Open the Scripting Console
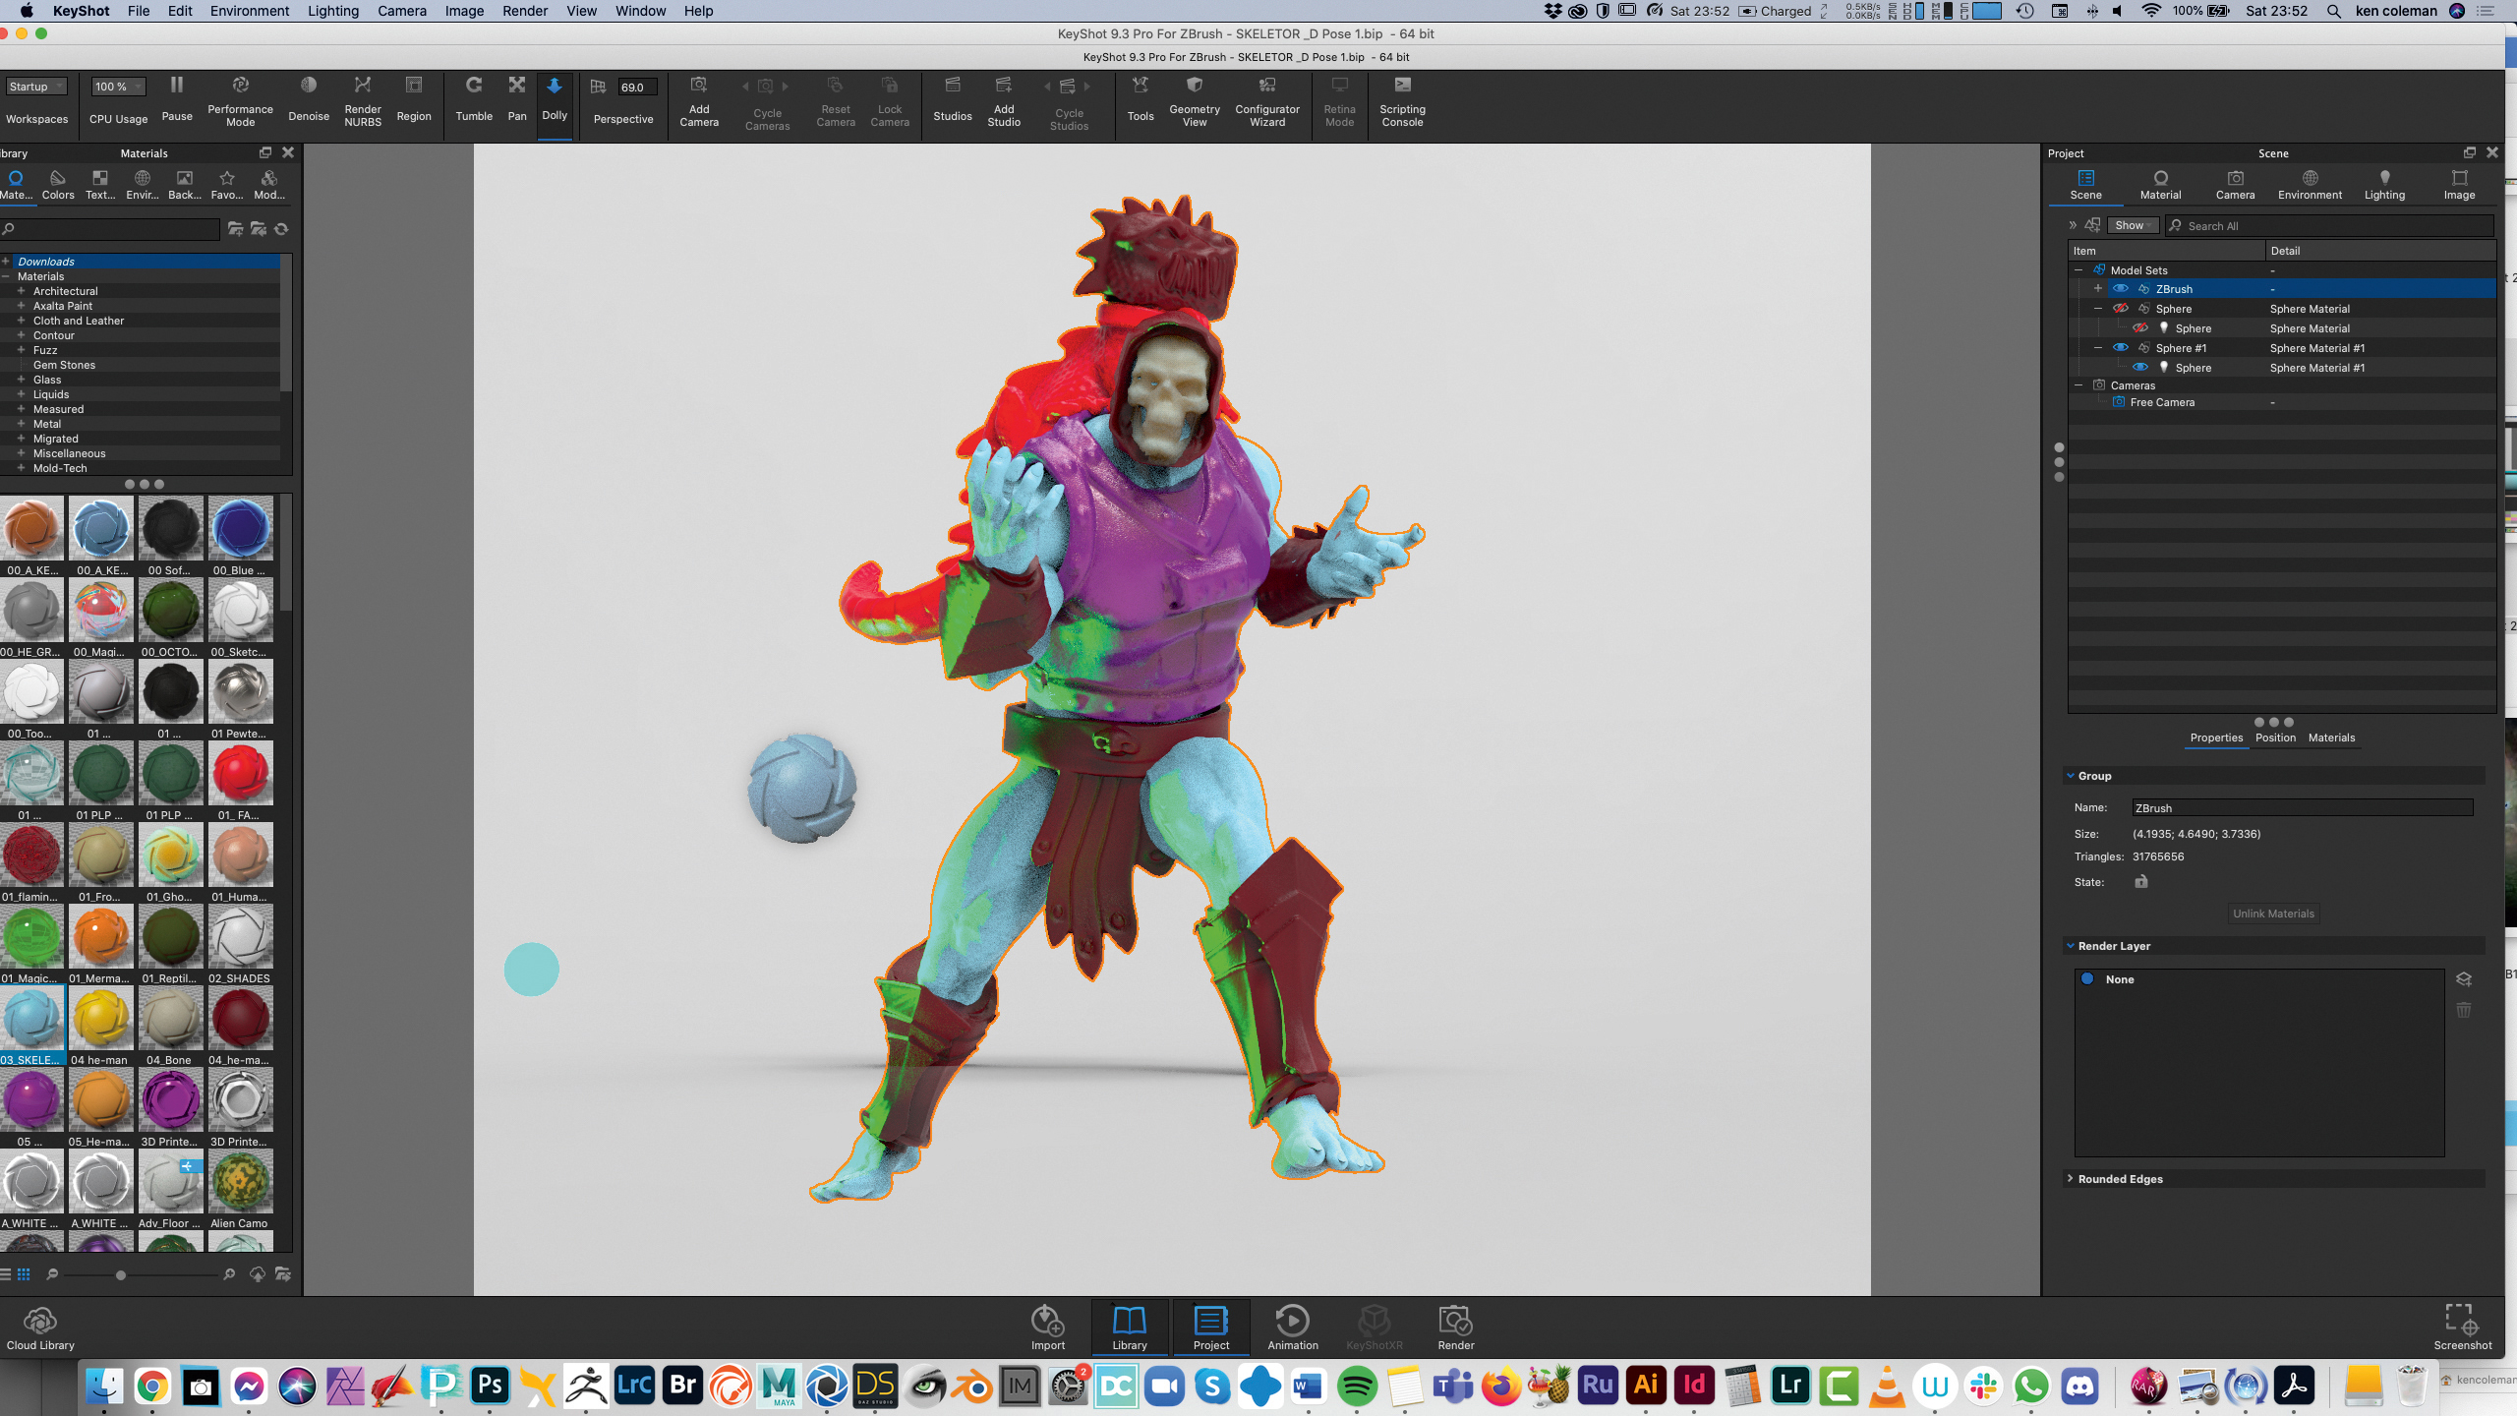This screenshot has height=1416, width=2517. tap(1403, 101)
